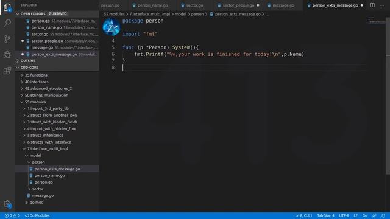
Task: Open sector_people.go in Open Editors list
Action: (x=57, y=41)
